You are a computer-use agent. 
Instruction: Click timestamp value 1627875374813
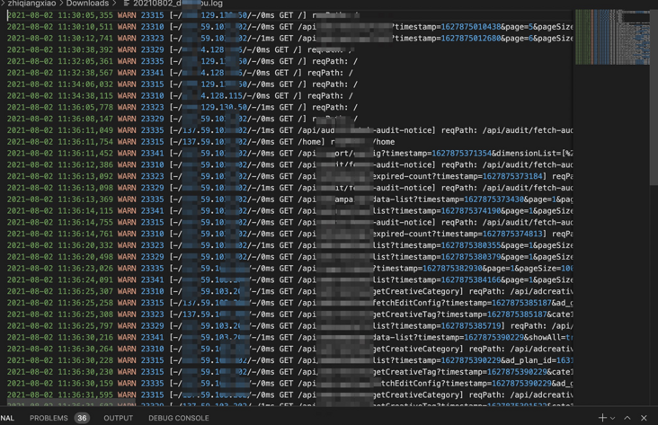pos(512,234)
